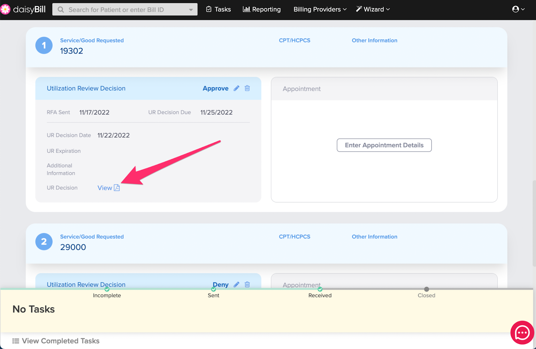Edit the Approve utilization review decision
This screenshot has width=536, height=349.
click(x=237, y=88)
